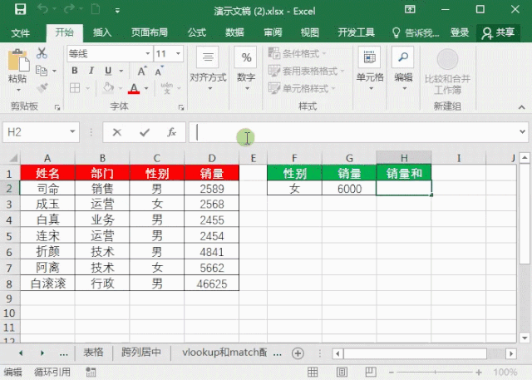Open the 编辑 editing magnifier group
The image size is (532, 380).
click(403, 70)
